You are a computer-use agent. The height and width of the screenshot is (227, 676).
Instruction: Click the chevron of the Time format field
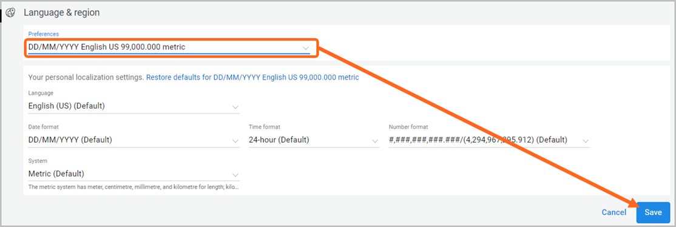point(374,141)
